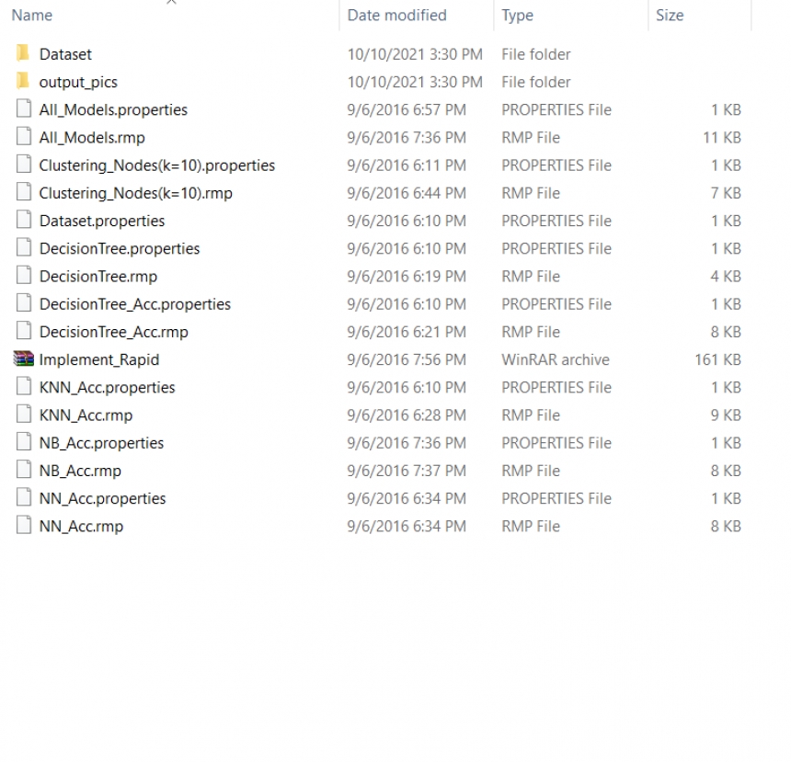791x762 pixels.
Task: Click the All_Models.properties file icon
Action: click(x=24, y=108)
